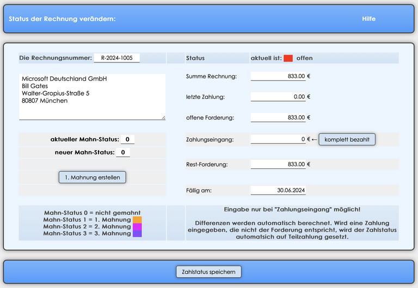Click the offene Forderung amount field

[278, 117]
